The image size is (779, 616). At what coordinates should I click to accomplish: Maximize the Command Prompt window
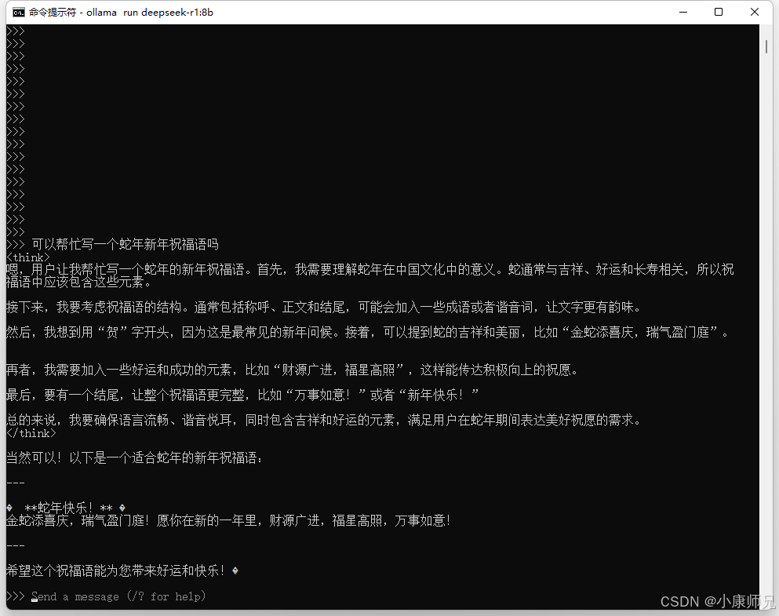tap(718, 12)
